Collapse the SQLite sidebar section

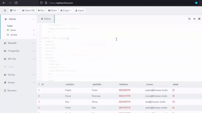[x=33, y=19]
